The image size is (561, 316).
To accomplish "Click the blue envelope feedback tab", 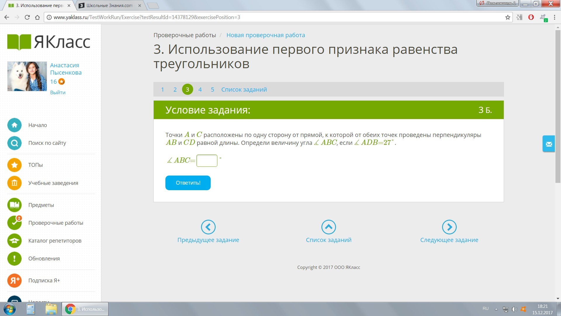I will [549, 144].
